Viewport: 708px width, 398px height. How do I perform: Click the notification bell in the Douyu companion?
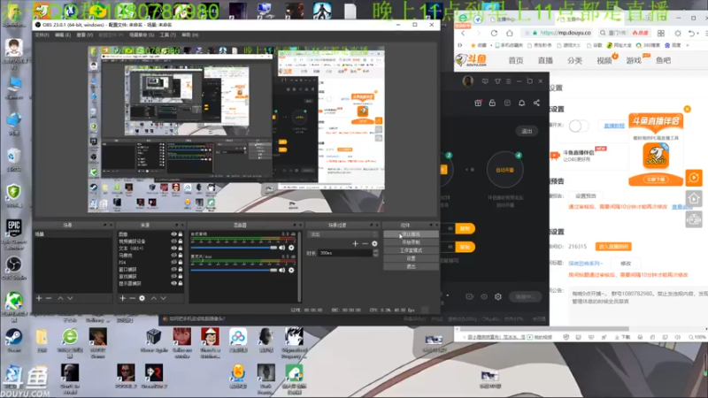[x=521, y=103]
